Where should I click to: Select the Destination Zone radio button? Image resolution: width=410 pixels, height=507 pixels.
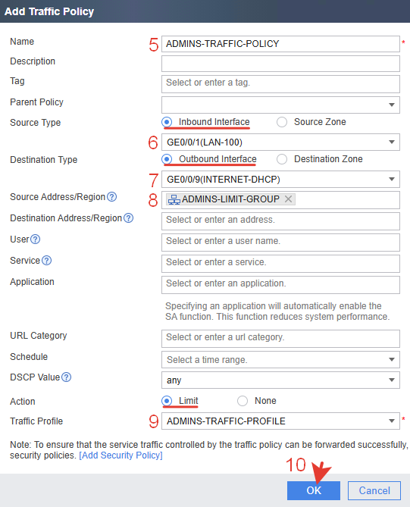(282, 159)
